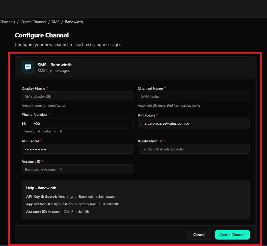Focus the Account ID input field
267x246 pixels.
77,169
